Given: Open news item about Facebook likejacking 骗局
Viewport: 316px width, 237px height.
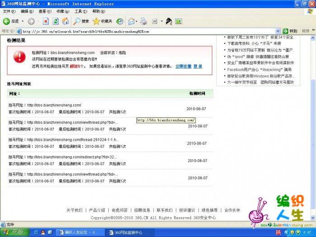Looking at the screenshot, I should click(260, 70).
